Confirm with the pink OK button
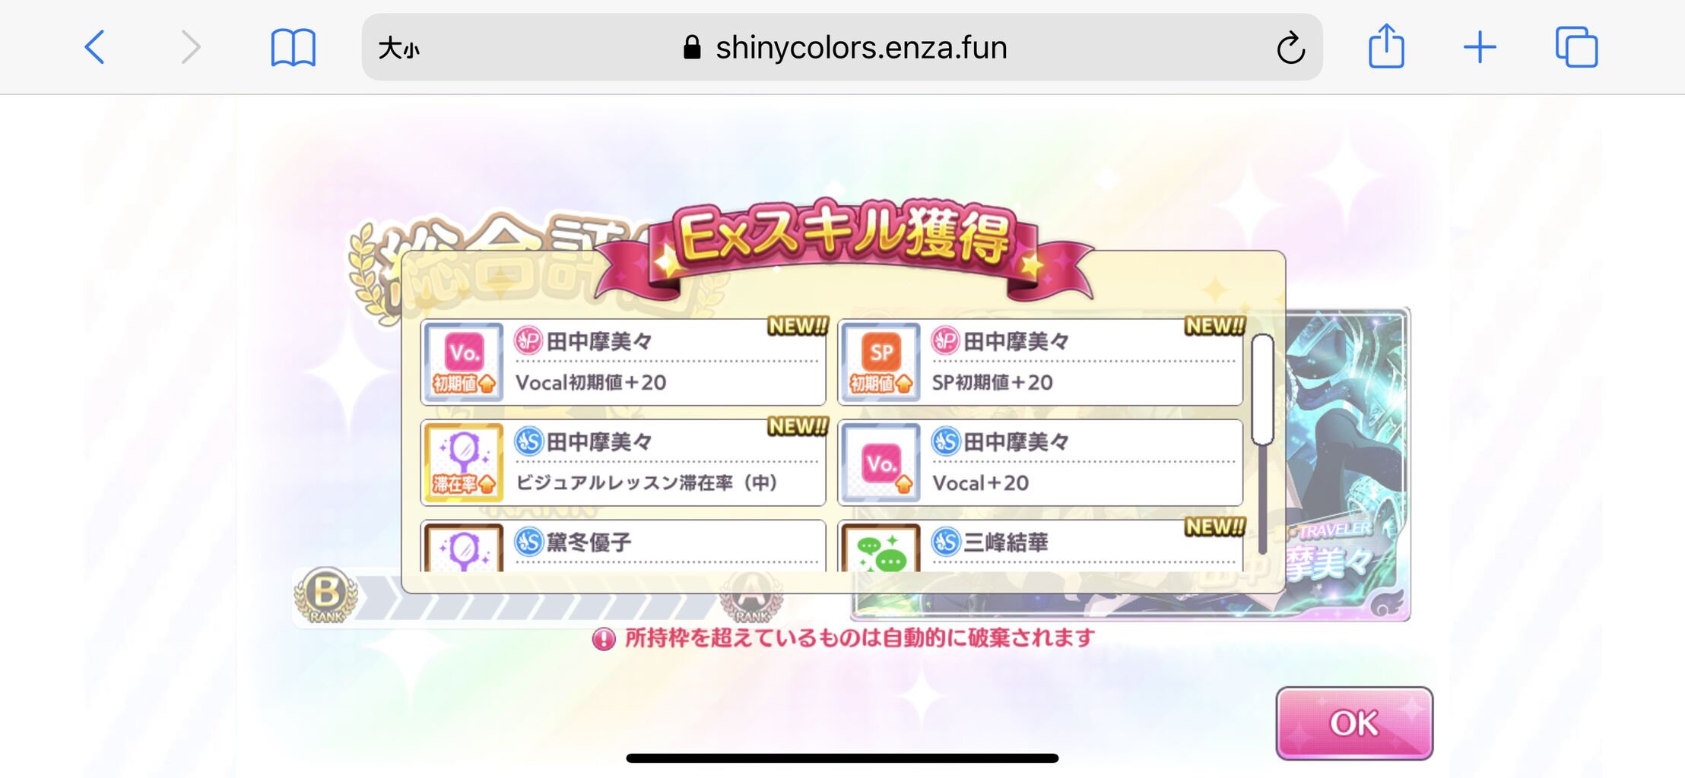 click(x=1354, y=723)
